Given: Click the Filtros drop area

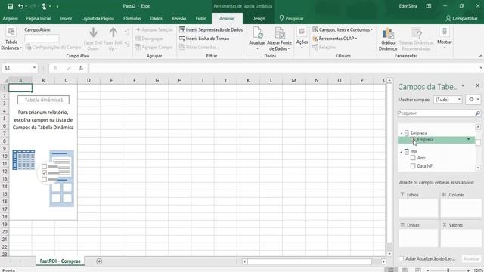Looking at the screenshot, I should click(418, 209).
